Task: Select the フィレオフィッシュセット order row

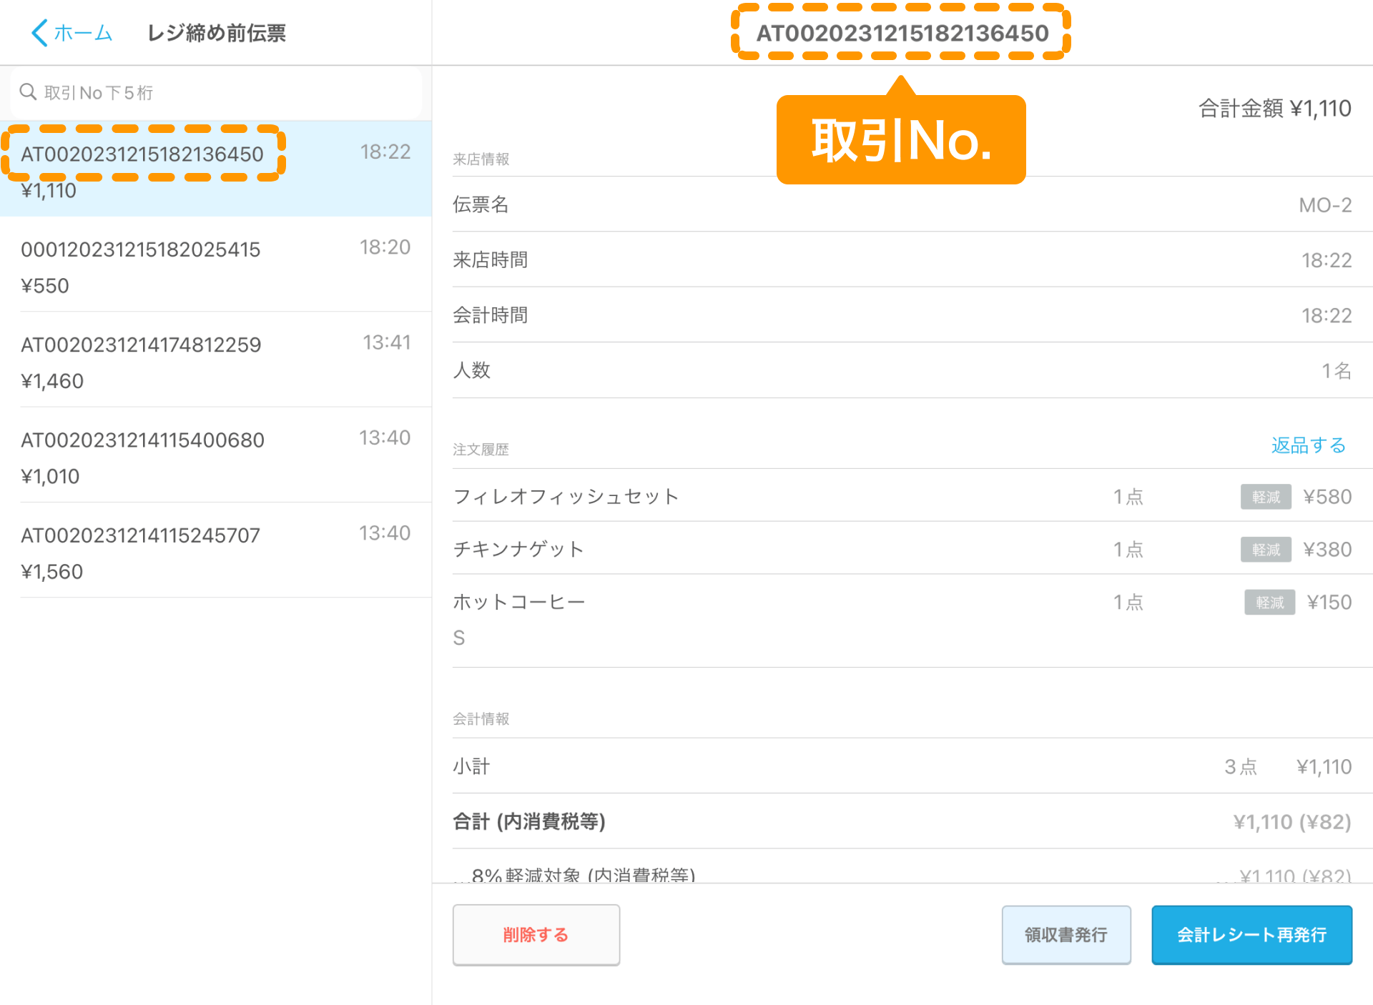Action: point(787,497)
